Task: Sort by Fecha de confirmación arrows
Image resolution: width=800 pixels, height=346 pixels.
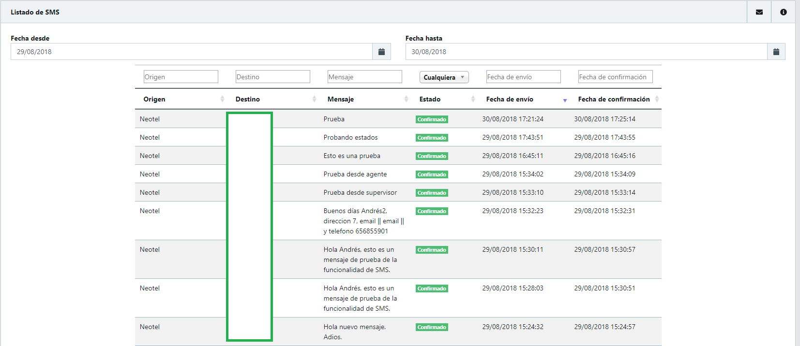Action: coord(657,99)
